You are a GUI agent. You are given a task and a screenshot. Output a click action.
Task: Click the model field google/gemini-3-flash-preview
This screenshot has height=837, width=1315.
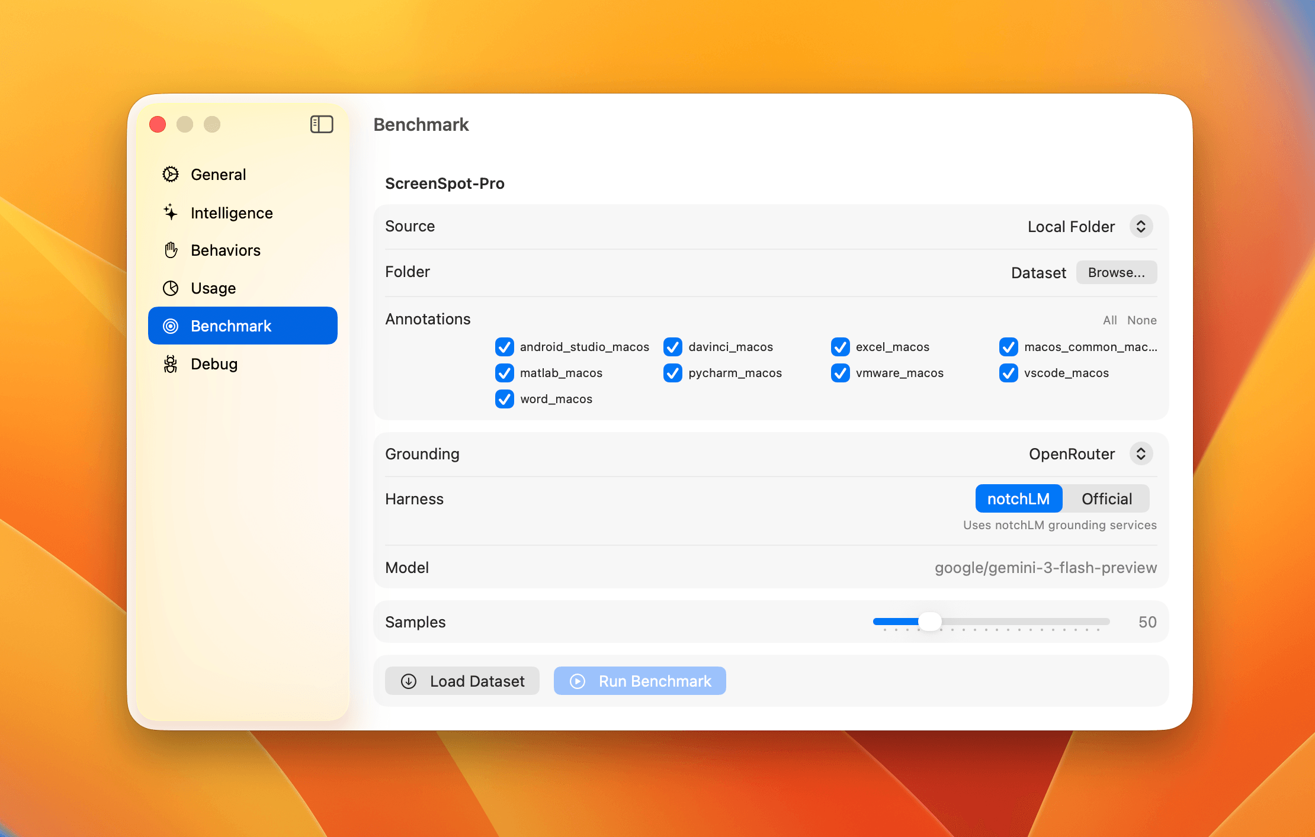click(x=1045, y=568)
